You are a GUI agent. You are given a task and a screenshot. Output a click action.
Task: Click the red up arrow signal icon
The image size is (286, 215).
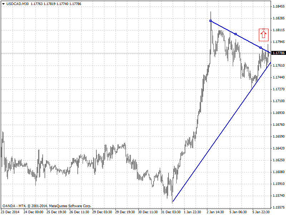tap(263, 35)
